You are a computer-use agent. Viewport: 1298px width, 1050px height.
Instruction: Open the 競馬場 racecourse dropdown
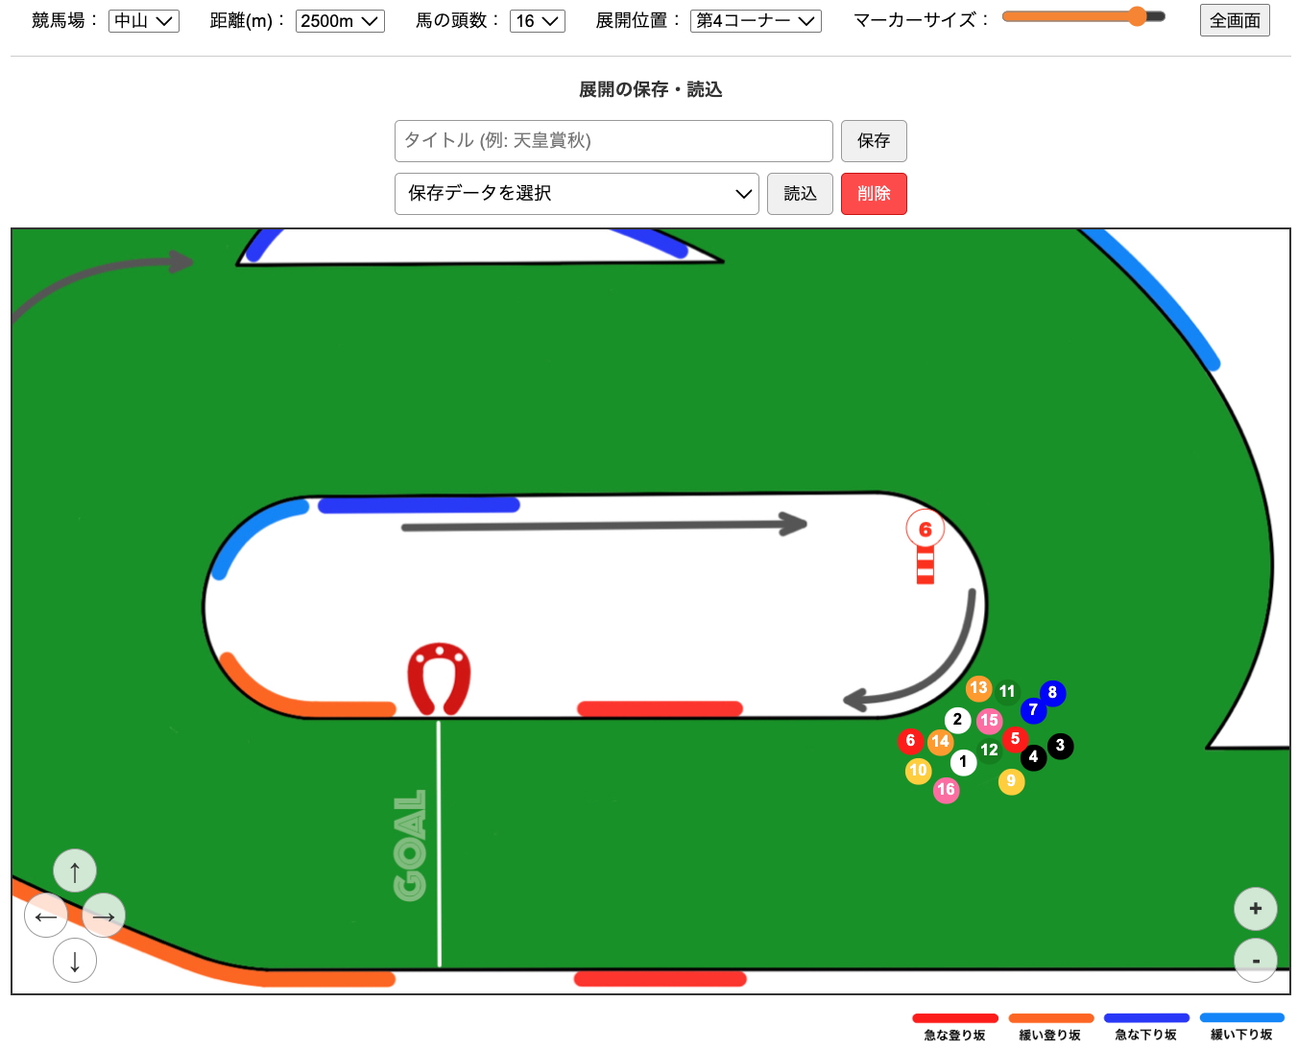tap(143, 20)
